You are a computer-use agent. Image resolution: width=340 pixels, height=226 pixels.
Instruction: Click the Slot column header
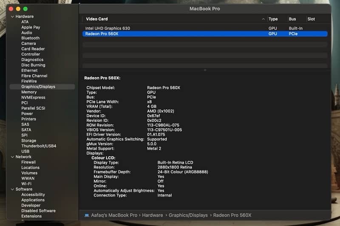click(311, 19)
